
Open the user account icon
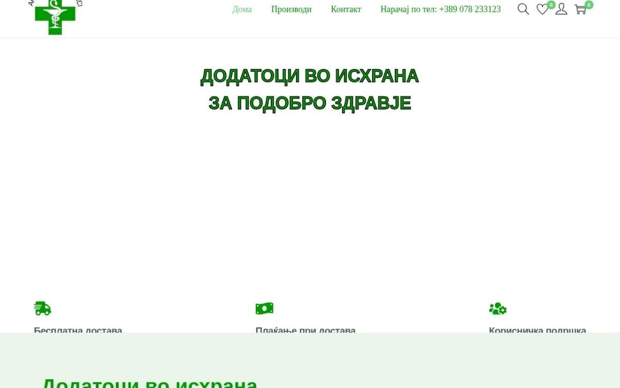pos(561,9)
